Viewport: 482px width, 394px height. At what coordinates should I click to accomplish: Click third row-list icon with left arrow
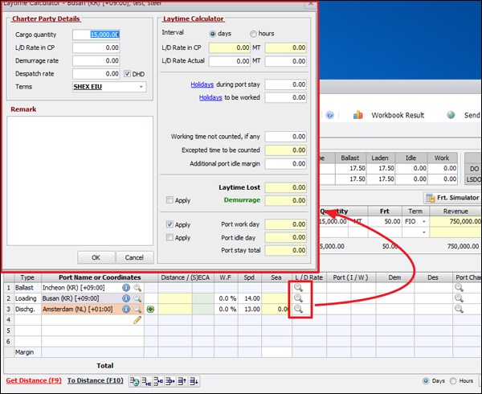coord(158,381)
